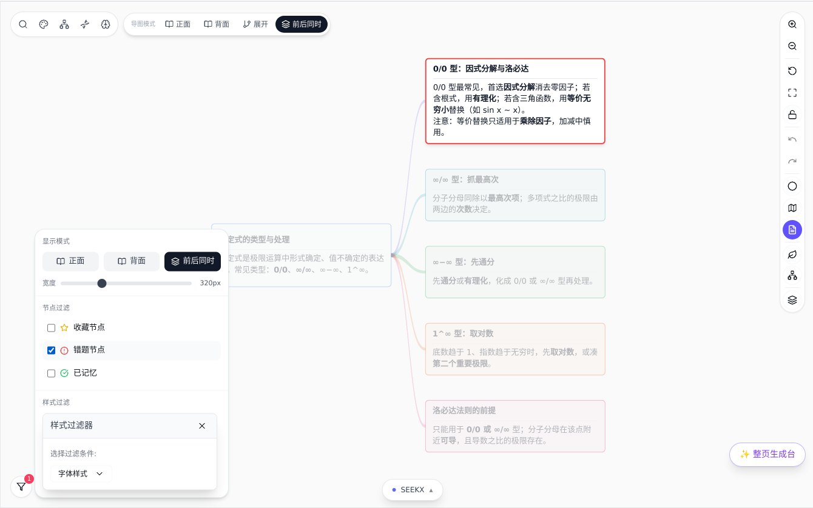Screen dimensions: 813x508
Task: Check the 收藏节点 filter checkbox
Action: pos(52,327)
